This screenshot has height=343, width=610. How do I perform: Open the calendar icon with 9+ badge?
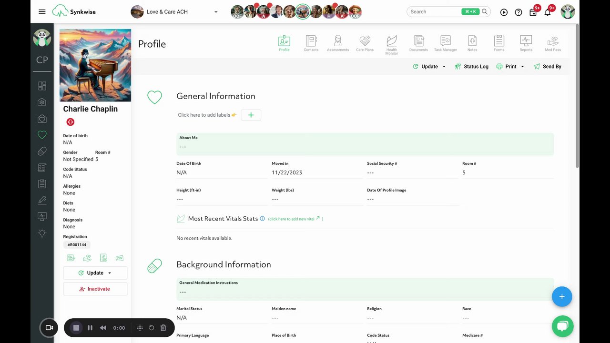coord(533,12)
